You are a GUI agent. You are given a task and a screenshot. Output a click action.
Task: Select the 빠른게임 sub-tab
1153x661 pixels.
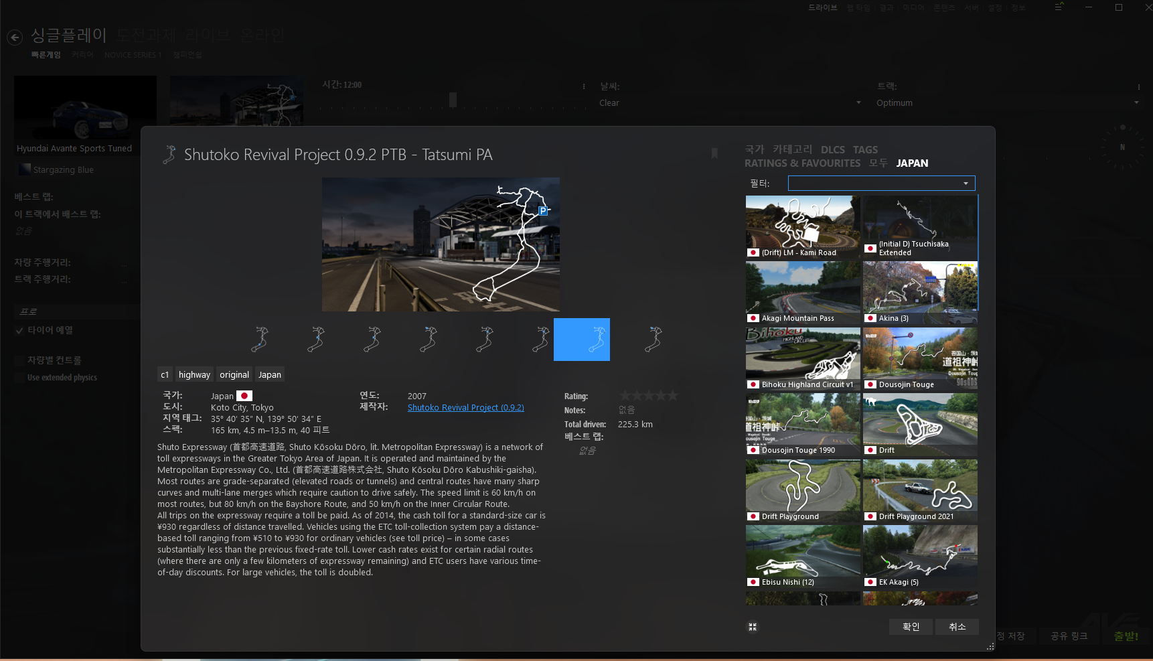46,55
